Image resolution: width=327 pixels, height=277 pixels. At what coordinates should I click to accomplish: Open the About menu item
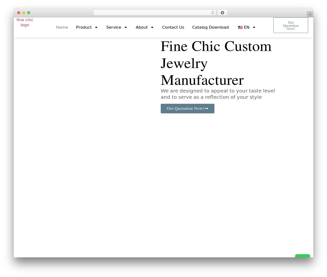click(142, 27)
